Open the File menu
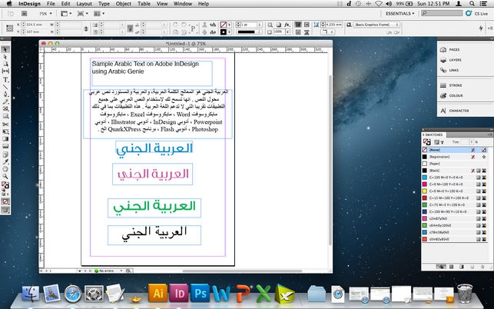The height and width of the screenshot is (309, 494). (x=51, y=4)
